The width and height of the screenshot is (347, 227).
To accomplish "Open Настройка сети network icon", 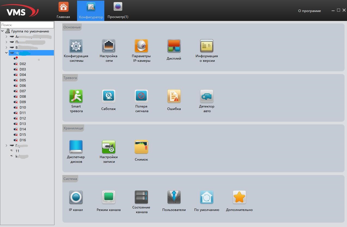I will [x=108, y=46].
